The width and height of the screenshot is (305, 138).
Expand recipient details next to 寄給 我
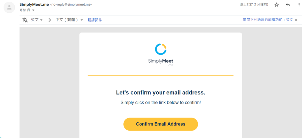tap(33, 10)
